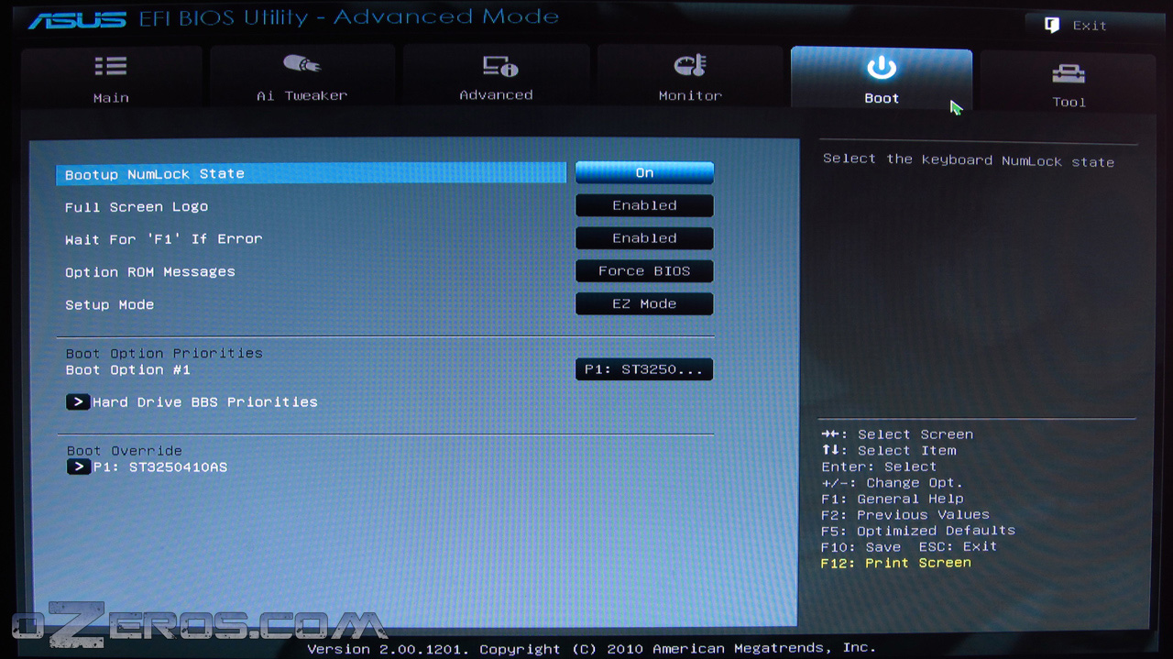
Task: Select Boot Option #1 label
Action: pos(127,370)
